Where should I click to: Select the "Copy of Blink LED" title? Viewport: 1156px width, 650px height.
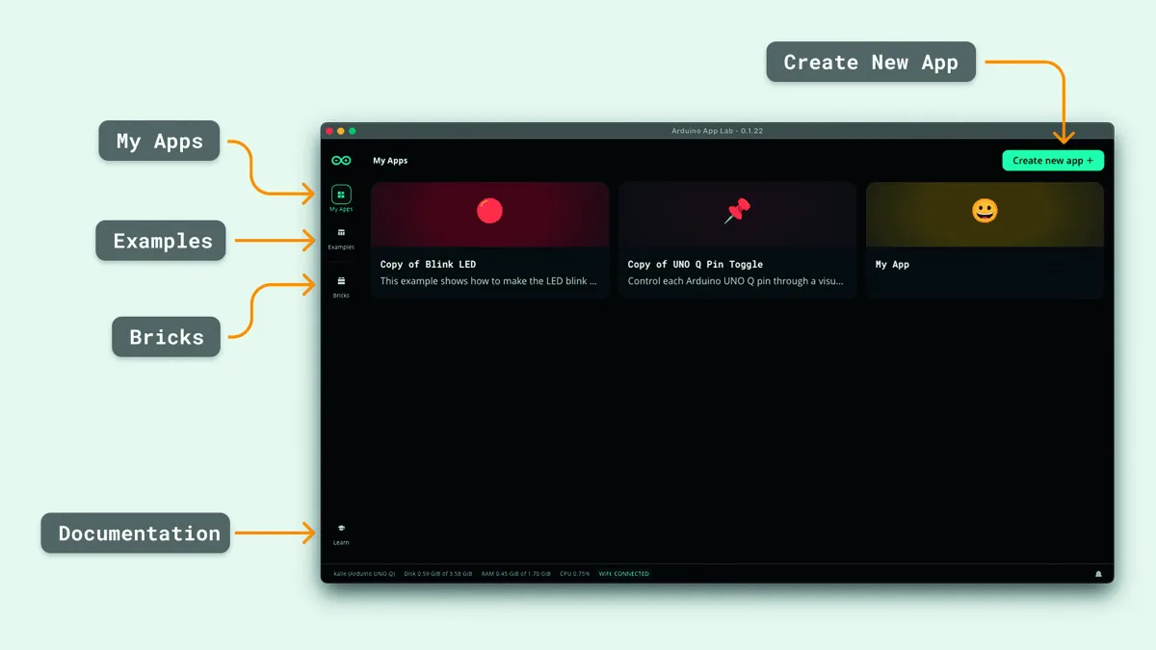point(428,264)
